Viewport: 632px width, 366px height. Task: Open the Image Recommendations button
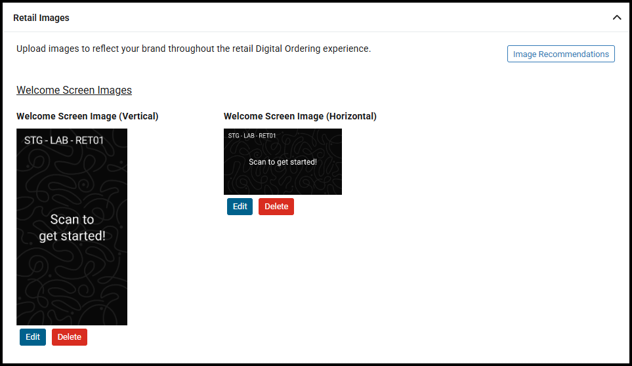(x=560, y=54)
